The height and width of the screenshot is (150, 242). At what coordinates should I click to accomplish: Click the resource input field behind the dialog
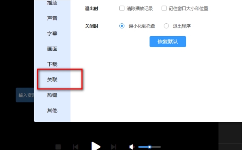point(25,95)
